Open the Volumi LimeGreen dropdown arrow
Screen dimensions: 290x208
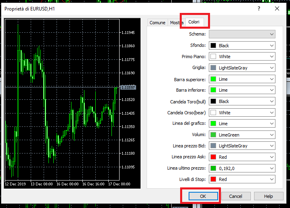click(271, 135)
